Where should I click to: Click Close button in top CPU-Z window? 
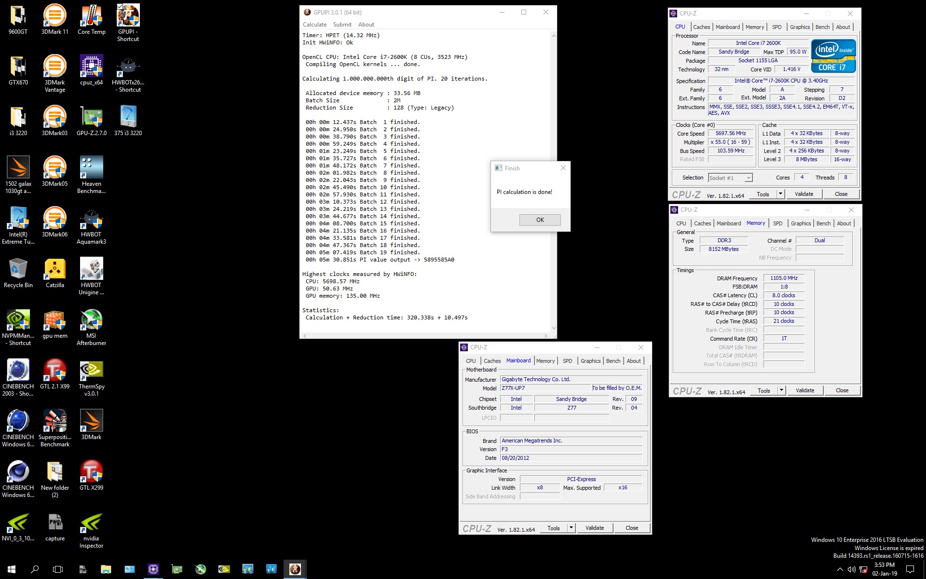841,194
